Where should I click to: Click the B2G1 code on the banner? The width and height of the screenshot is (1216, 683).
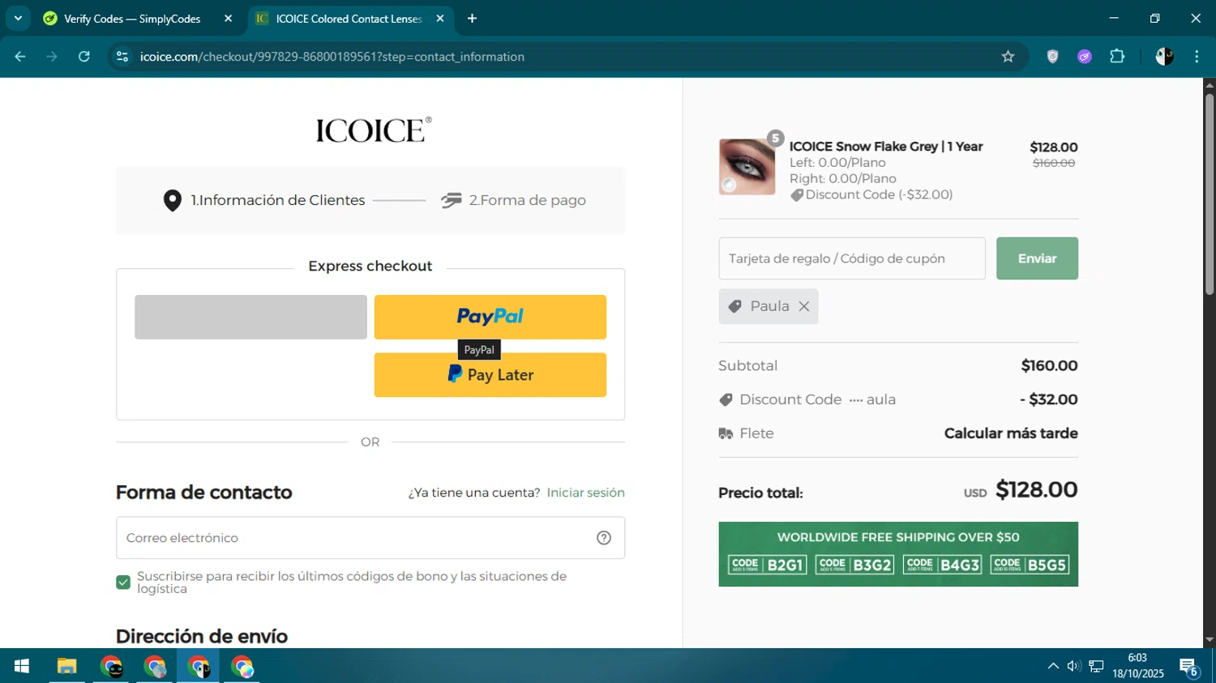tap(767, 565)
